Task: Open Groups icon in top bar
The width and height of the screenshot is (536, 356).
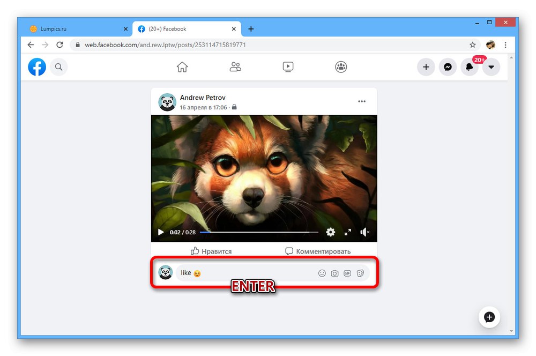Action: 341,67
